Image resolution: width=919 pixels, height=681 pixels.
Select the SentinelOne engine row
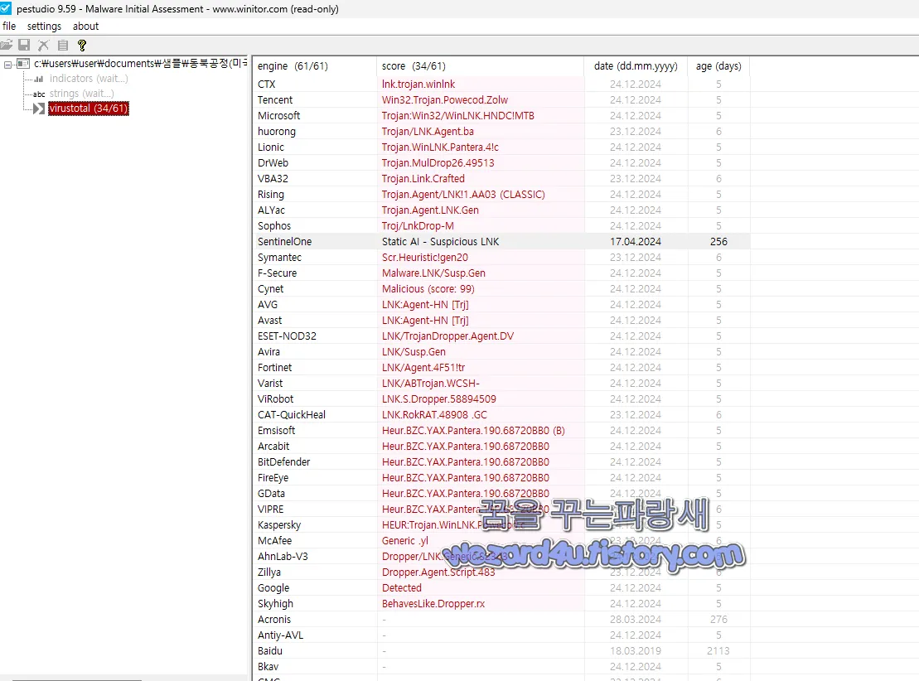(501, 242)
